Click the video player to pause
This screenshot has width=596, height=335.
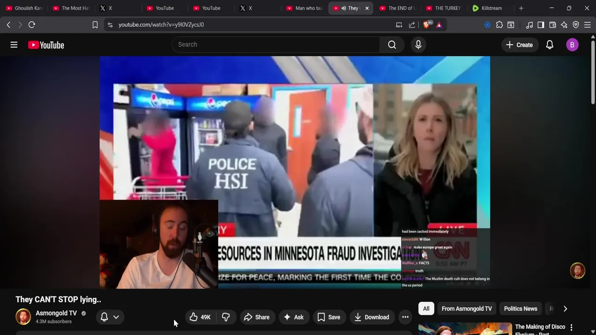click(295, 172)
